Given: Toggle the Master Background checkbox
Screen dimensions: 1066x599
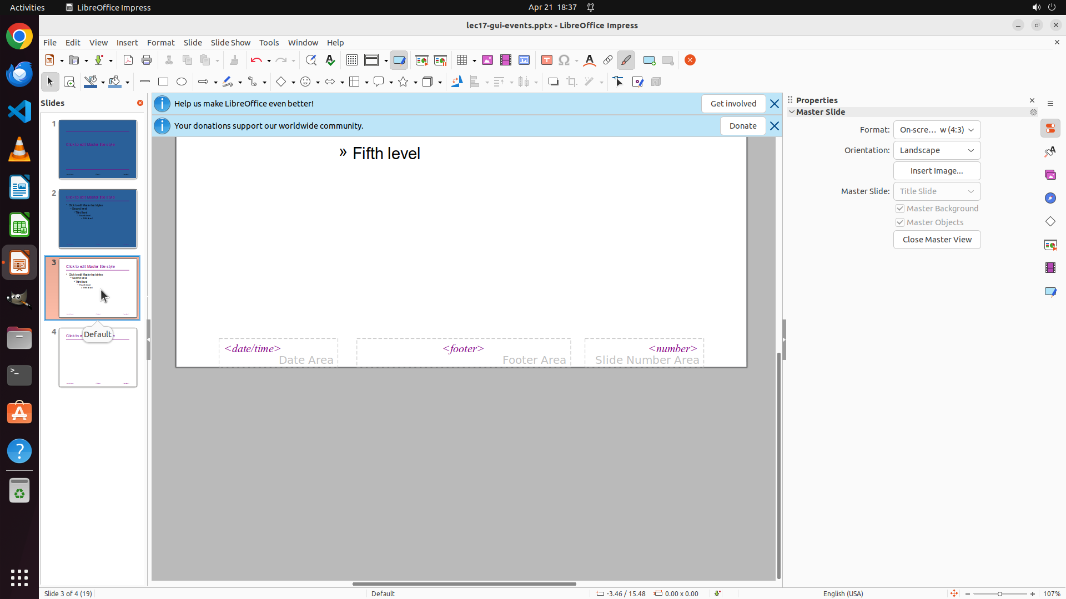Looking at the screenshot, I should [900, 209].
